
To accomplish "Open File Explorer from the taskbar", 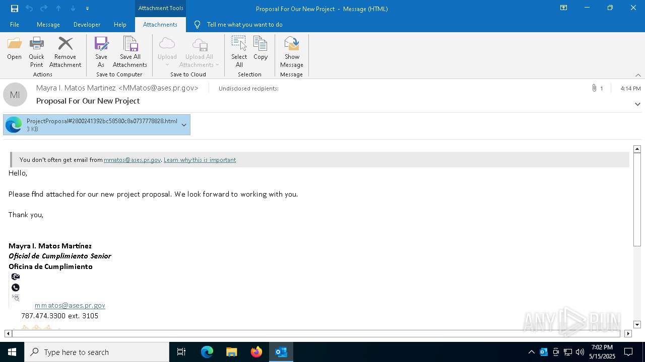I will (231, 352).
